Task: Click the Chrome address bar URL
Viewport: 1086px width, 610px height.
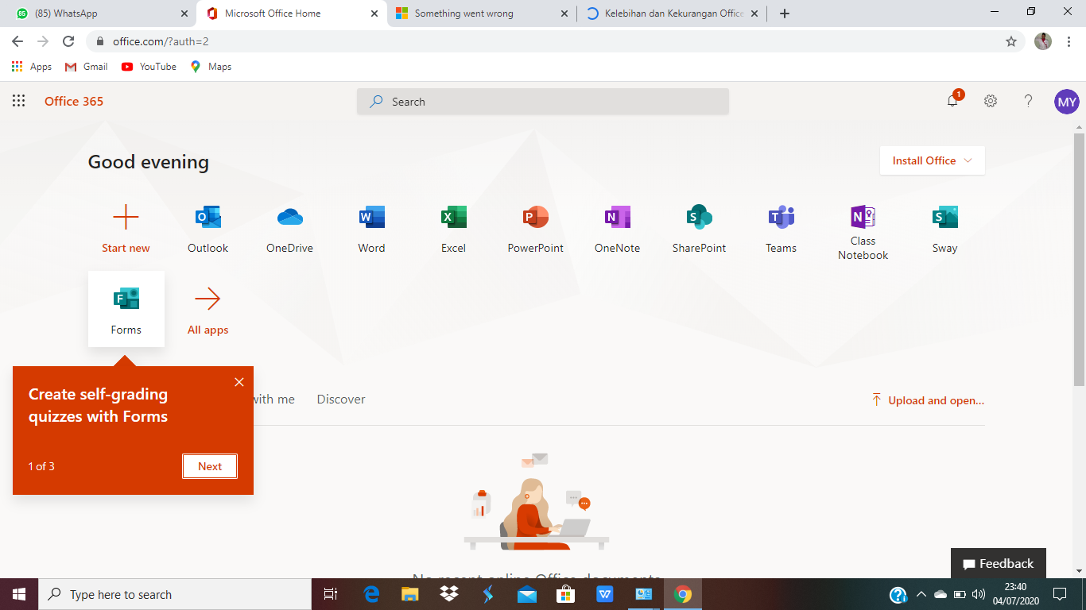Action: 161,41
